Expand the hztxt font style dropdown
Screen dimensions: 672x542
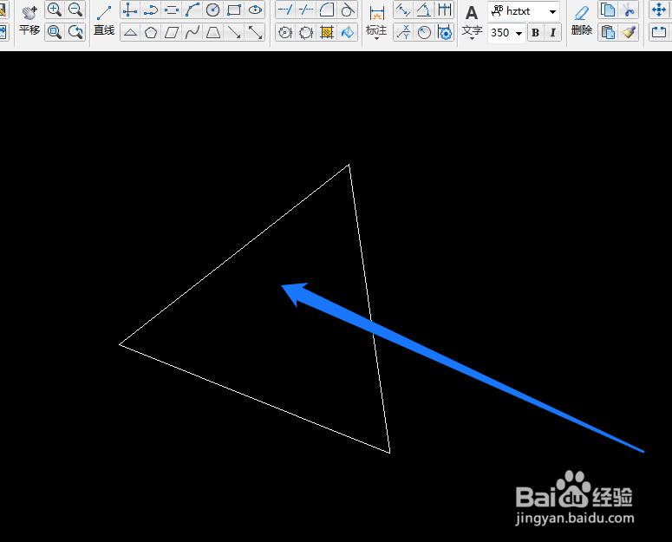553,11
